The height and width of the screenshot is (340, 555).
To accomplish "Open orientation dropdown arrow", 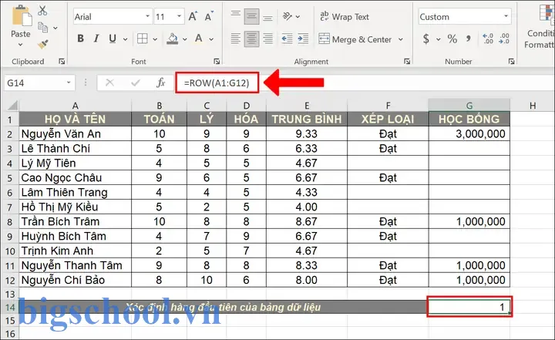I will 298,17.
